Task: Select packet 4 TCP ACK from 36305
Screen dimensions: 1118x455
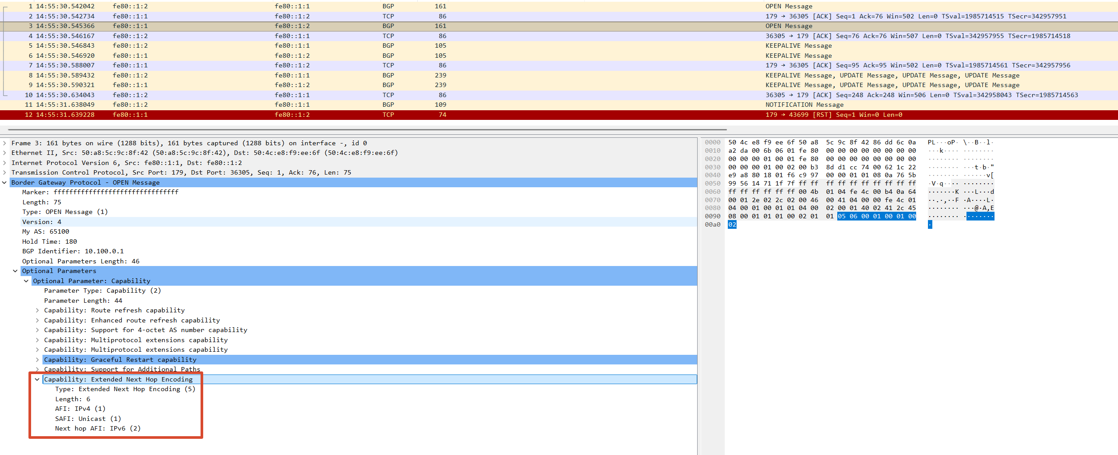Action: click(x=559, y=36)
